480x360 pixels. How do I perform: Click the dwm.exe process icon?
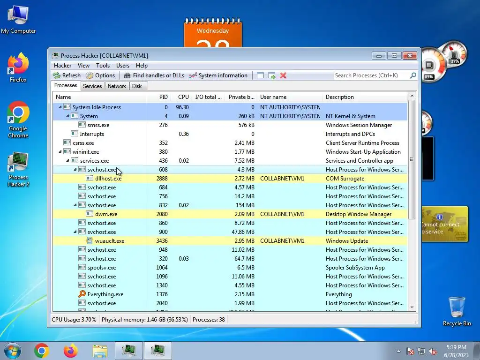click(90, 214)
